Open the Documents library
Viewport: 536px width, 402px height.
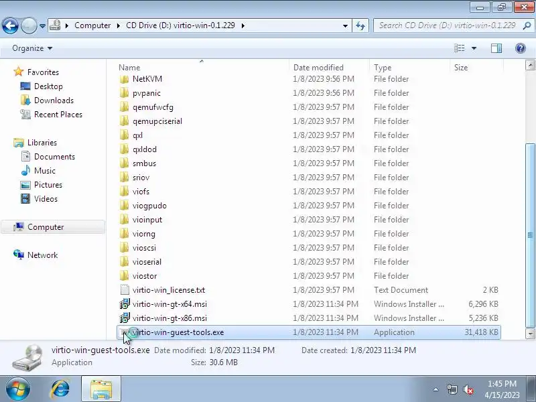[54, 157]
